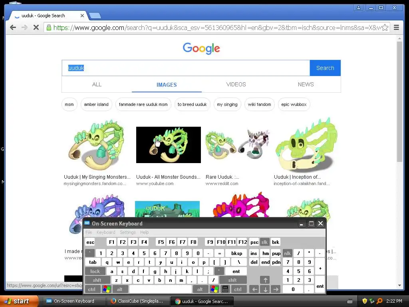Select the IMAGES tab
The height and width of the screenshot is (307, 409).
coord(167,85)
